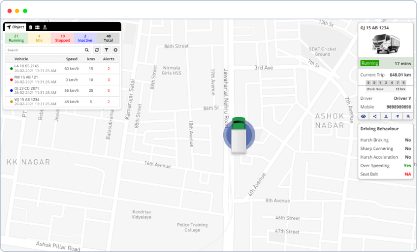Click the refresh vehicle list icon
417x252 pixels.
pos(97,50)
